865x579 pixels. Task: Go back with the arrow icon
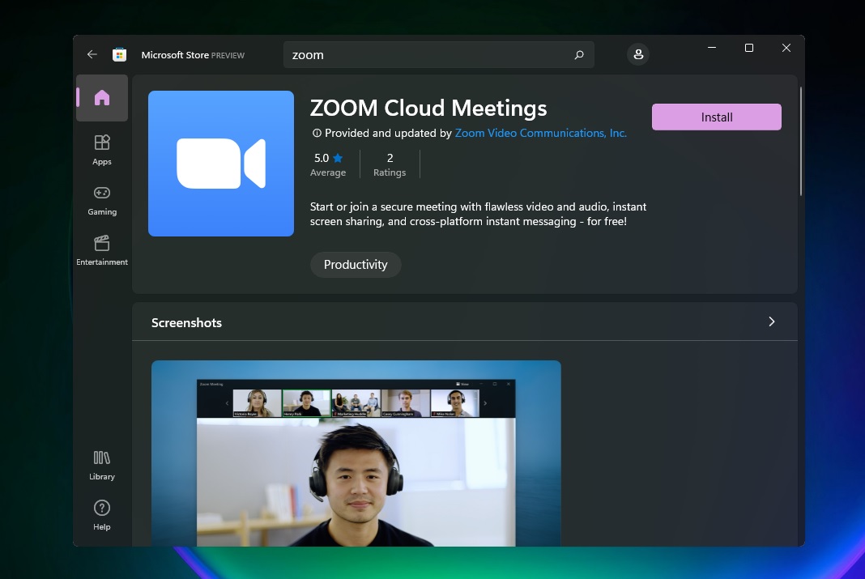(x=92, y=54)
